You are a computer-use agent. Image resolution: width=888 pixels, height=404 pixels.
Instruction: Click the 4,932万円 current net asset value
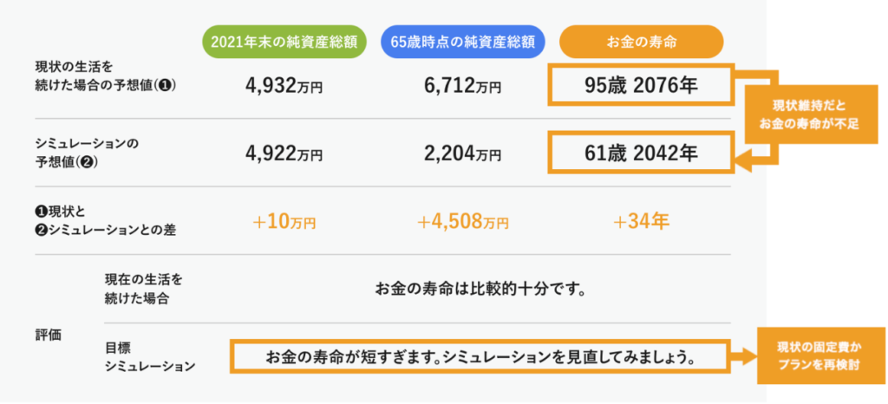click(284, 86)
